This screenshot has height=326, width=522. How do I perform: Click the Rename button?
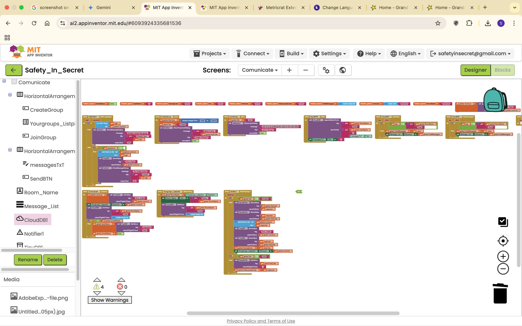pyautogui.click(x=28, y=260)
